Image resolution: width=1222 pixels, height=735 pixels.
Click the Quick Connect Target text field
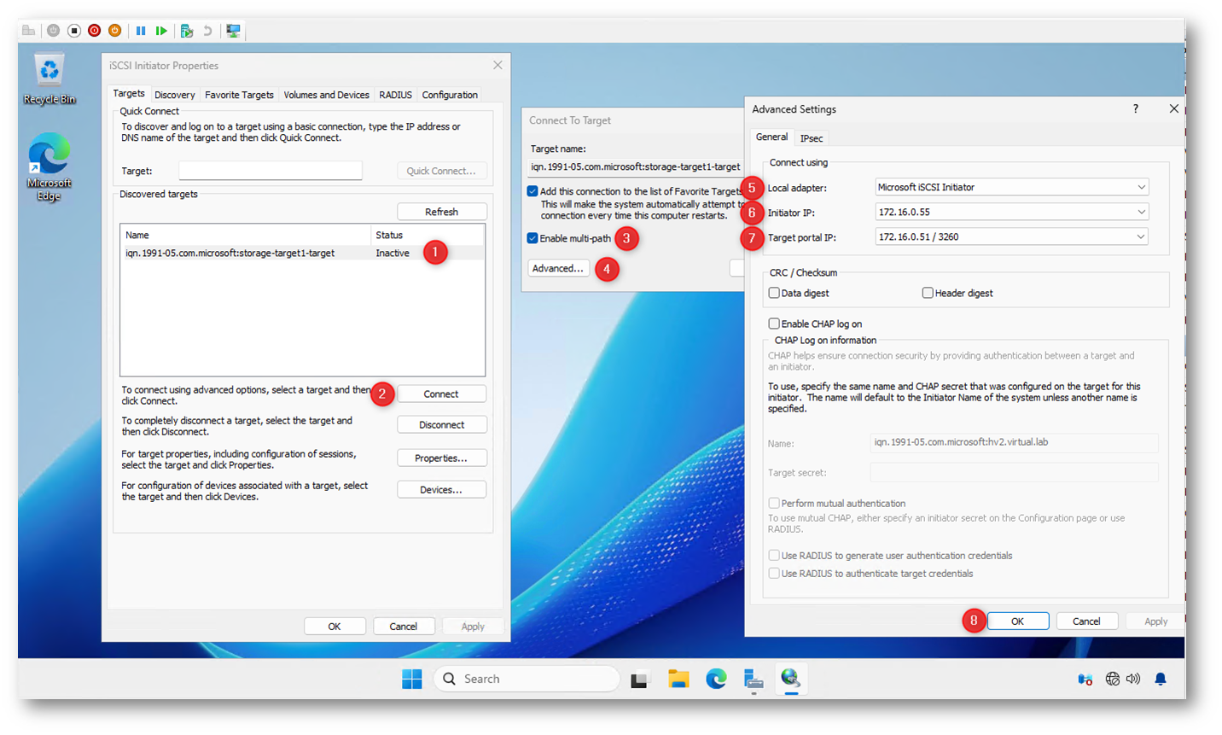point(271,171)
